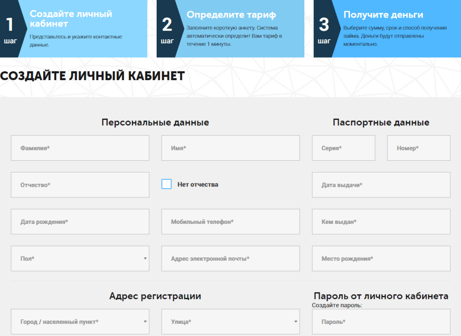Open the 'Улица' street dropdown
The image size is (461, 336).
(x=230, y=322)
